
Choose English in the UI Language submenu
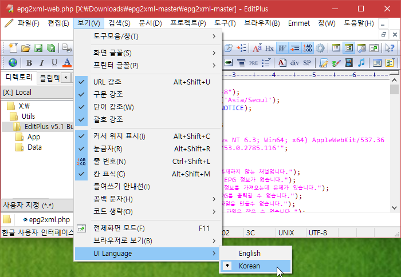(x=255, y=253)
